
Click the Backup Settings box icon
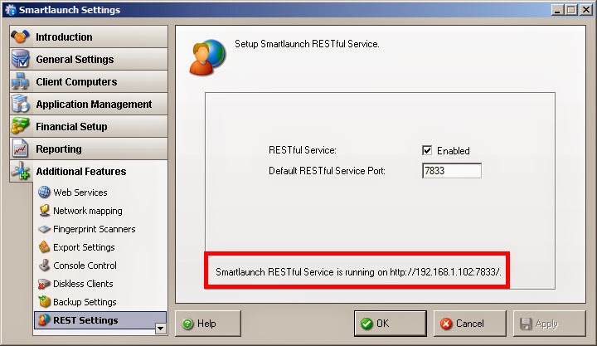point(44,302)
